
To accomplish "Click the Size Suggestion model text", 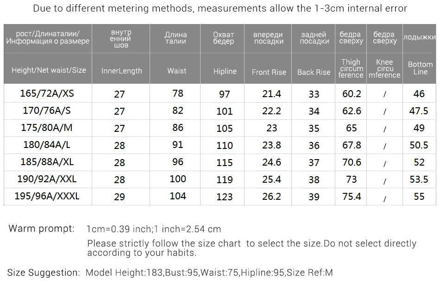I will pos(209,272).
